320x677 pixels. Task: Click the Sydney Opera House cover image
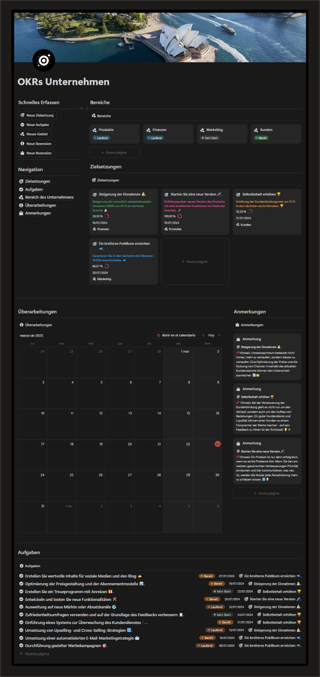coord(160,37)
